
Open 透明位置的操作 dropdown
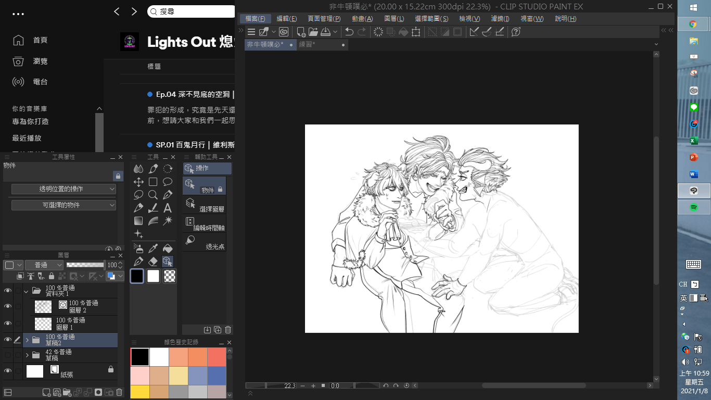(64, 189)
